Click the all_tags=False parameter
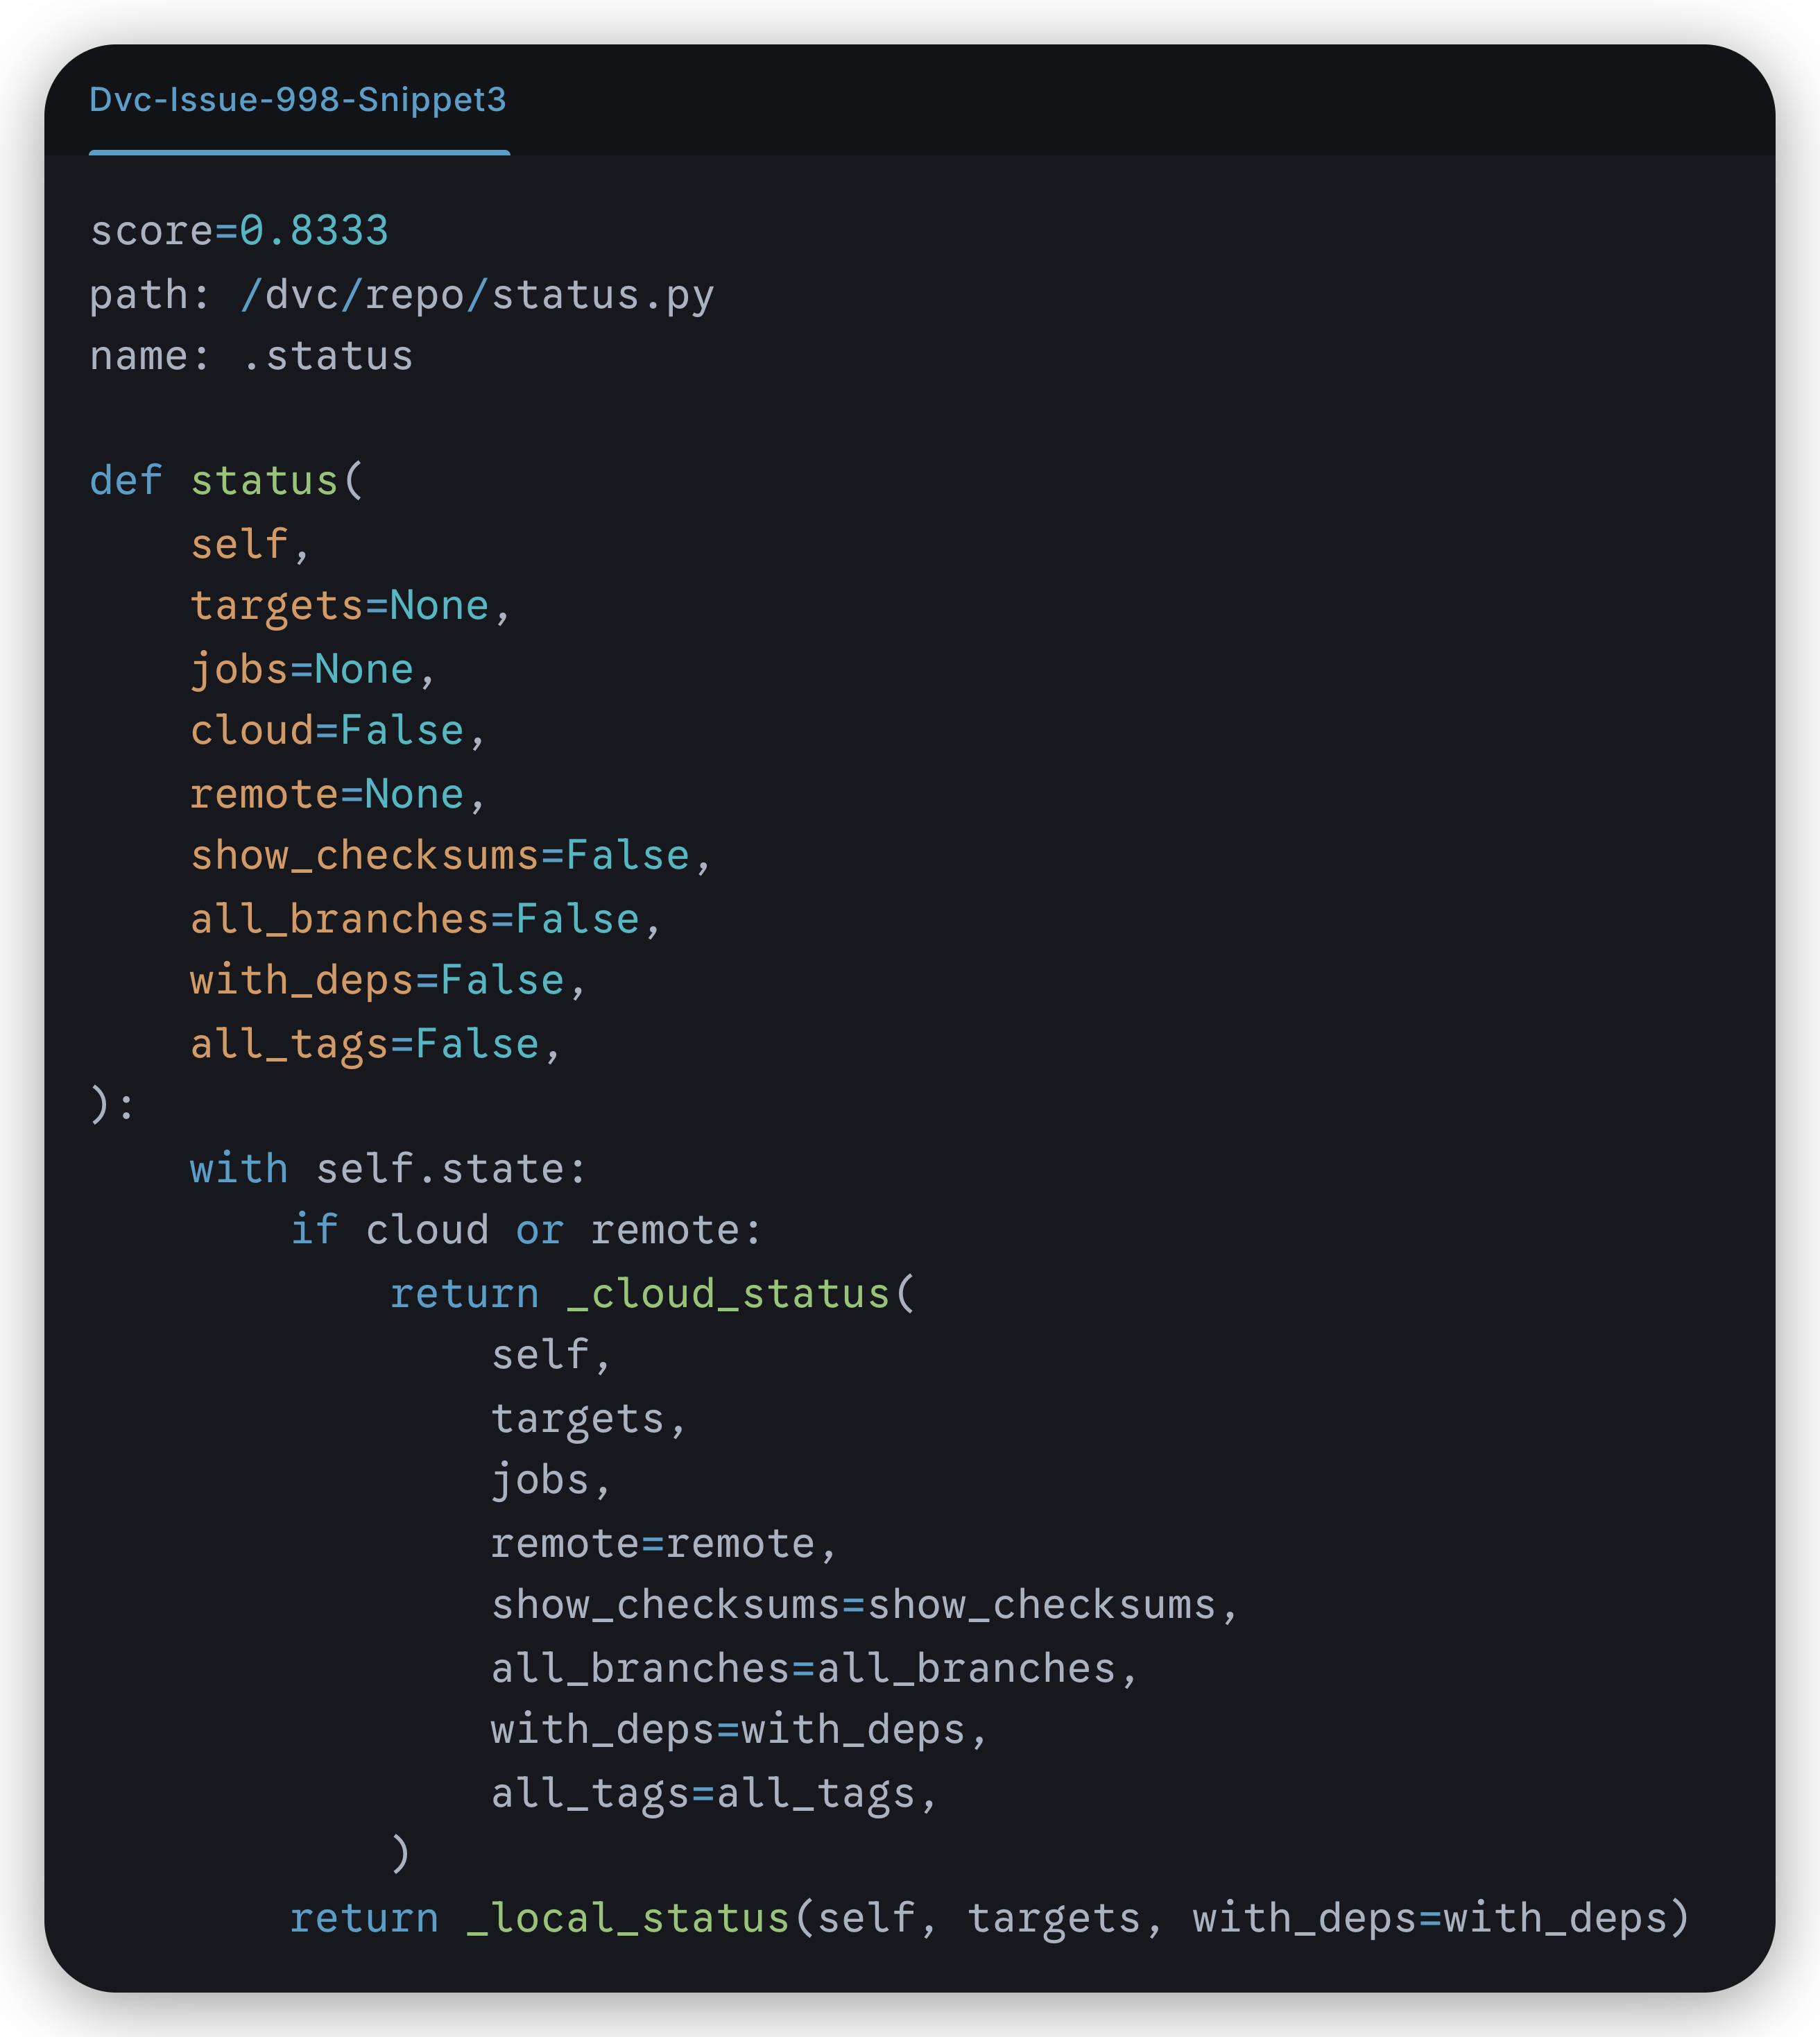This screenshot has width=1820, height=2037. click(x=365, y=1044)
